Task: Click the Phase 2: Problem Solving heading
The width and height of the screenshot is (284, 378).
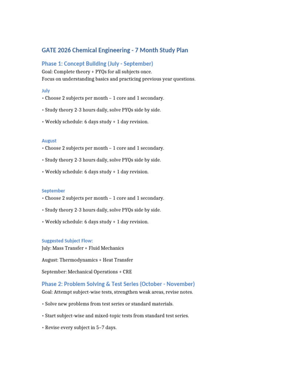Action: (118, 284)
